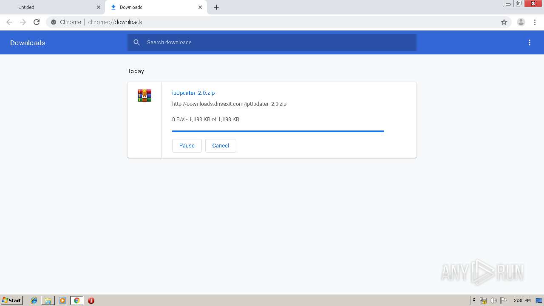
Task: Pause the ipUpdater download
Action: click(x=187, y=145)
